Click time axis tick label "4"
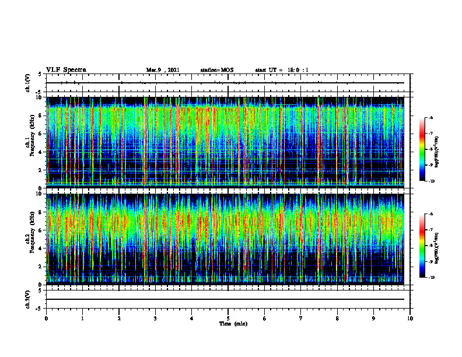This screenshot has width=462, height=357. tap(192, 318)
